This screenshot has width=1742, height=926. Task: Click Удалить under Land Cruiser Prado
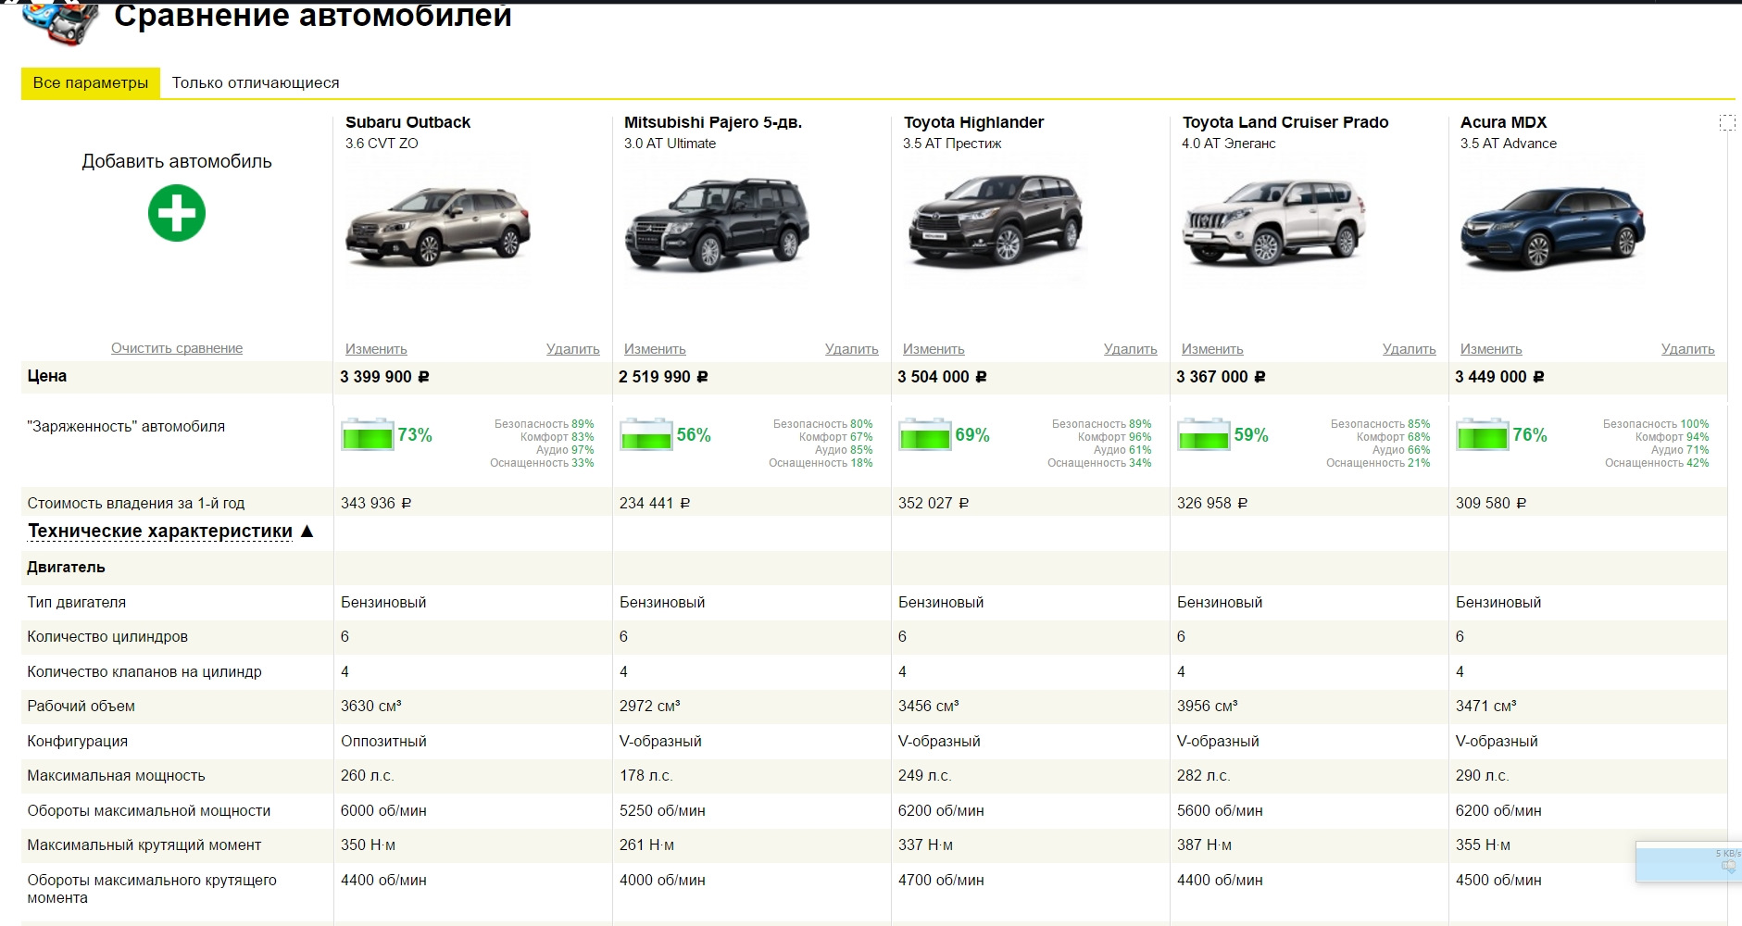(x=1410, y=349)
